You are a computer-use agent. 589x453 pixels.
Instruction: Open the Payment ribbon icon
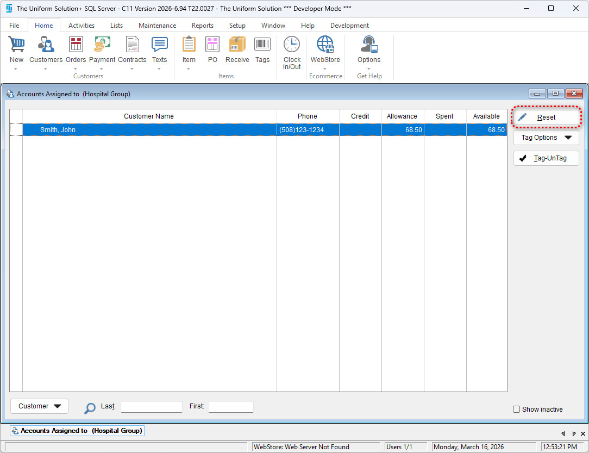point(102,45)
